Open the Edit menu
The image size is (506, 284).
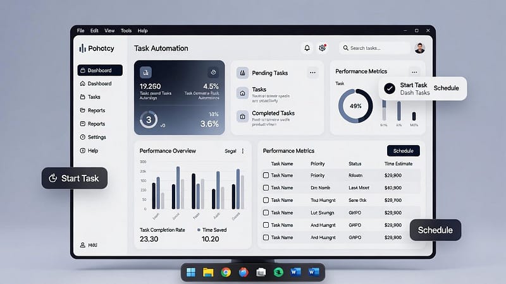[94, 30]
